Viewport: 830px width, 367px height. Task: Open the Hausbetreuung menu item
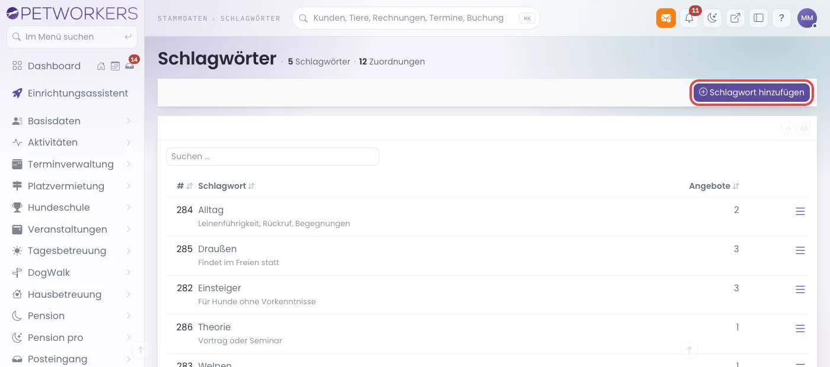click(x=72, y=294)
